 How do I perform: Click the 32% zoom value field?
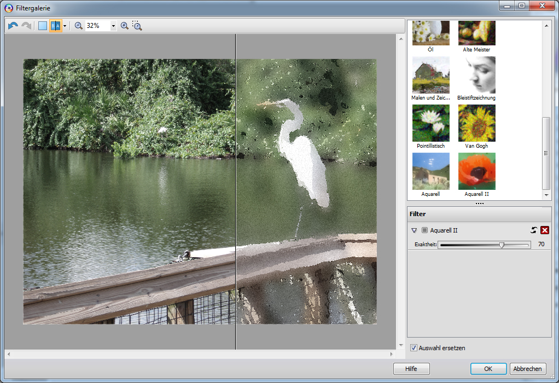(x=98, y=26)
